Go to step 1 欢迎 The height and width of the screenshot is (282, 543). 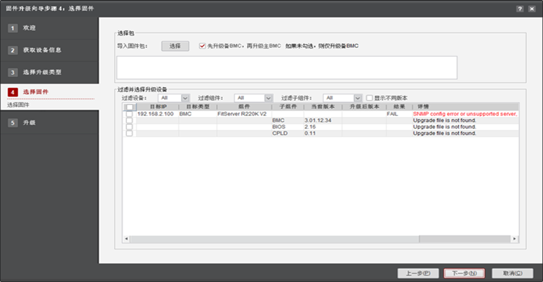pyautogui.click(x=49, y=28)
